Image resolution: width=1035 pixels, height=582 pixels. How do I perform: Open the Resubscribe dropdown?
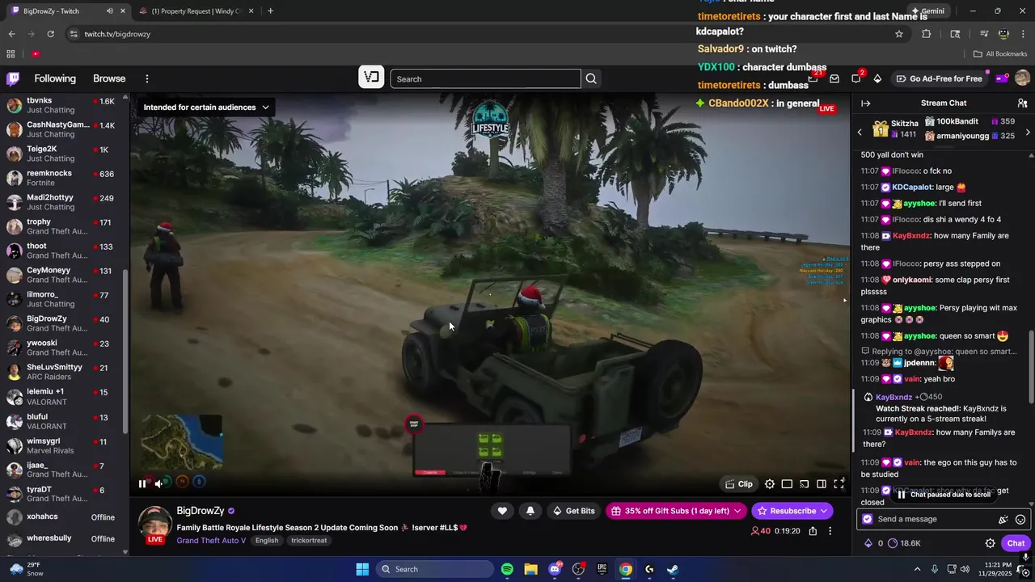click(x=792, y=511)
